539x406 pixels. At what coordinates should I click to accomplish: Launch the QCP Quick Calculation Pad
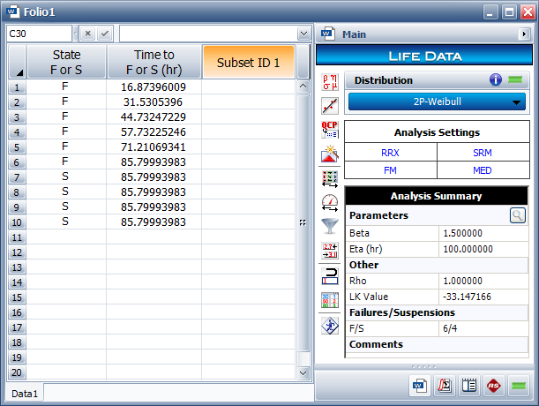[x=330, y=130]
